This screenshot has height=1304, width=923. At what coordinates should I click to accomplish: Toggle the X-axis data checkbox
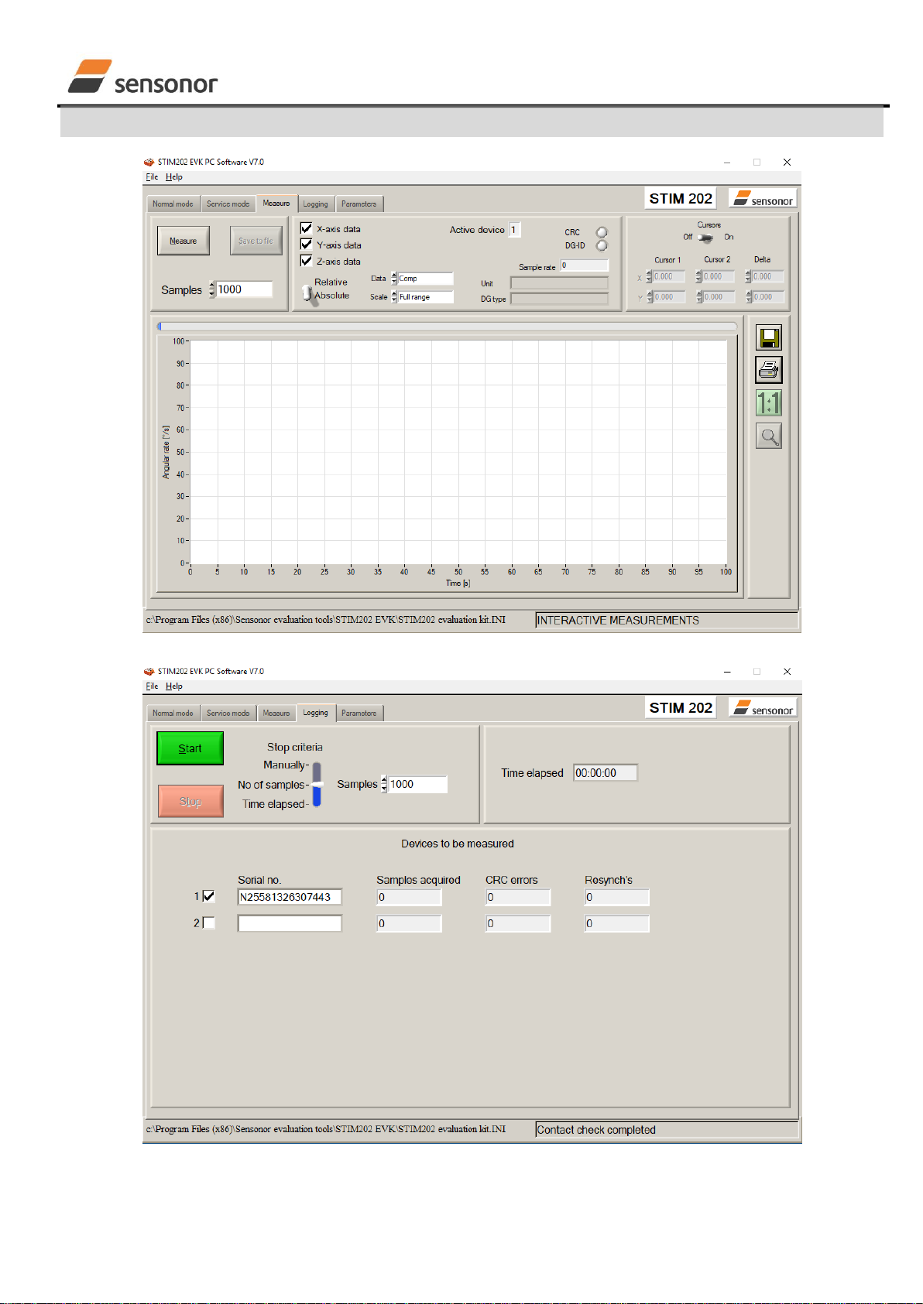click(307, 228)
